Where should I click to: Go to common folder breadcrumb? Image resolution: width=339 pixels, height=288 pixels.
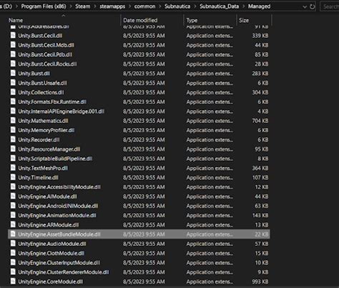(144, 6)
